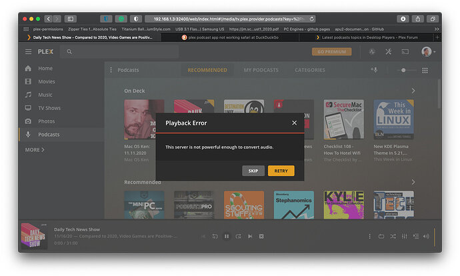Expand the On Deck row arrow
Image resolution: width=460 pixels, height=276 pixels.
413,91
